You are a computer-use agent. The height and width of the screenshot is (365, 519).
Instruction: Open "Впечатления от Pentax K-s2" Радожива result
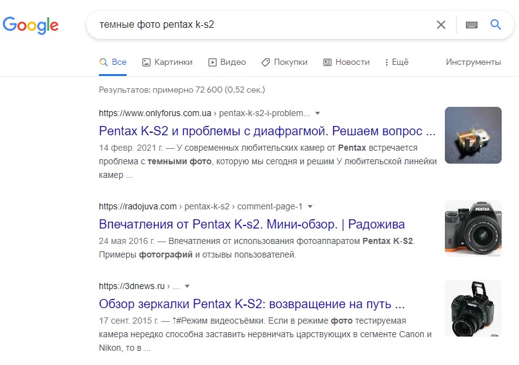point(251,224)
